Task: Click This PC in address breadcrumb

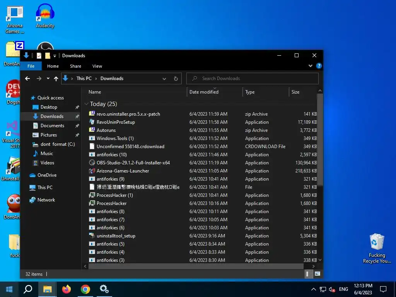Action: point(84,79)
